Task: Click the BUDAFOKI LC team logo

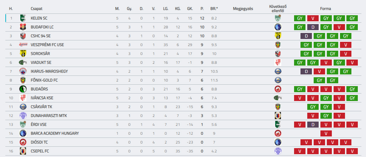Action: tap(23, 27)
